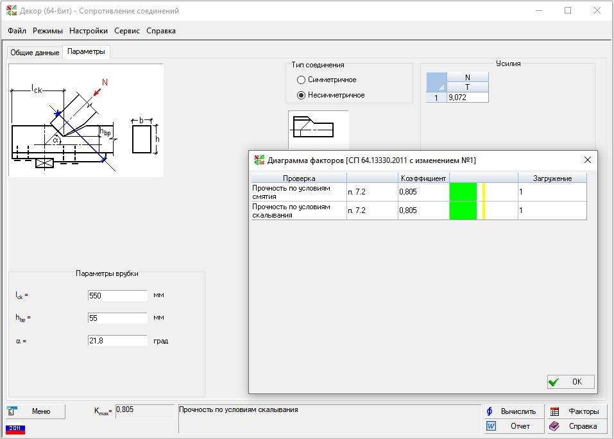
Task: Open the Файл menu
Action: (x=17, y=31)
